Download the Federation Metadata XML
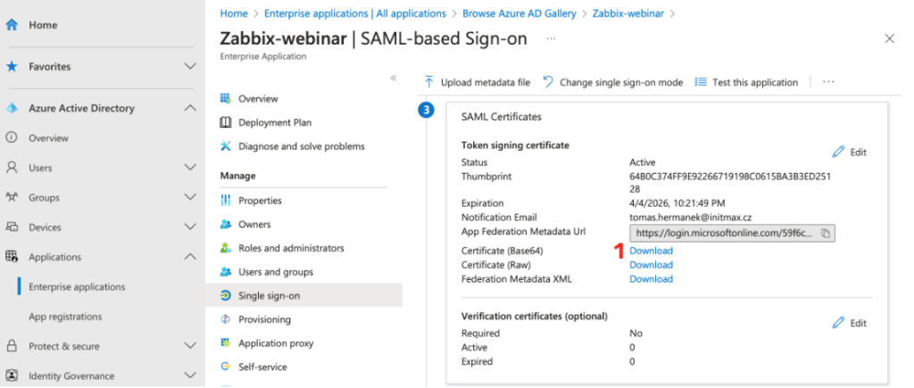This screenshot has width=914, height=388. pos(651,279)
